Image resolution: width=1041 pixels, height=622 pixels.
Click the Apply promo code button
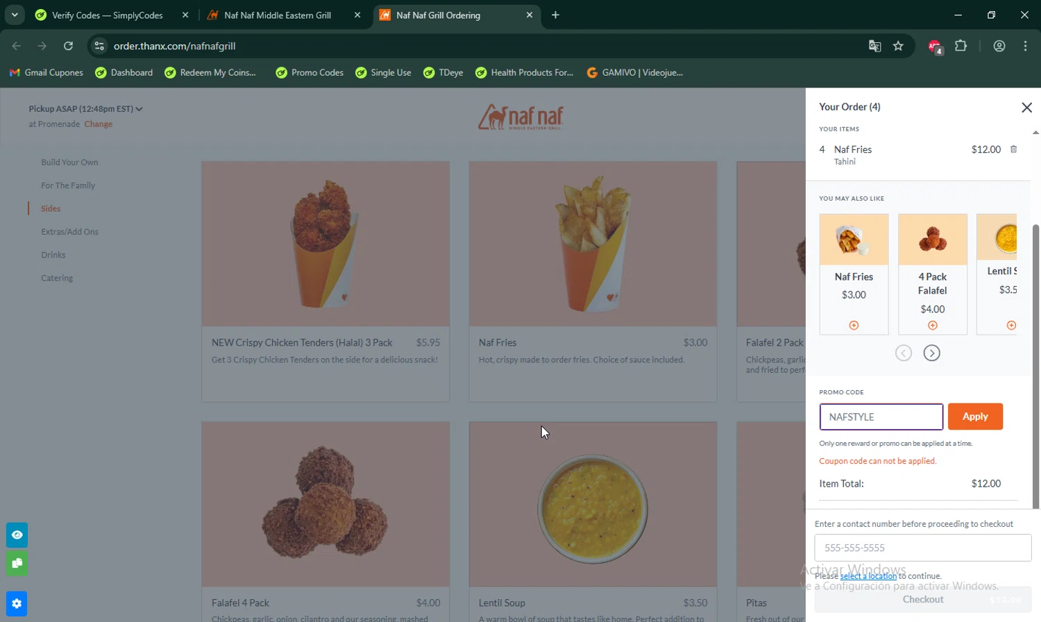click(975, 417)
